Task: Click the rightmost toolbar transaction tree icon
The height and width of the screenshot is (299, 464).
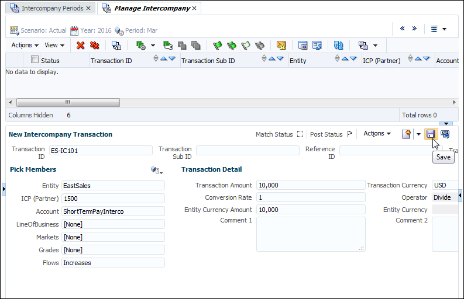Action: point(363,45)
